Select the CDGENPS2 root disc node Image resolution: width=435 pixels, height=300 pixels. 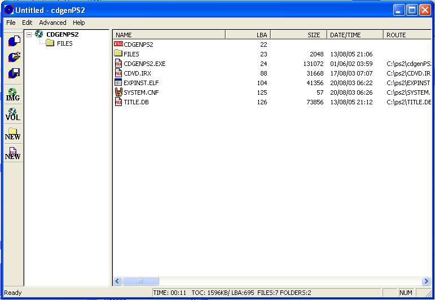[x=61, y=34]
